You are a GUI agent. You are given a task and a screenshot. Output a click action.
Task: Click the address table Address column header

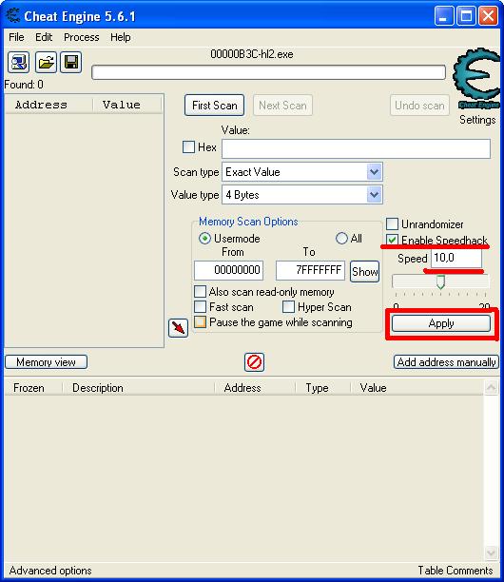pos(255,387)
